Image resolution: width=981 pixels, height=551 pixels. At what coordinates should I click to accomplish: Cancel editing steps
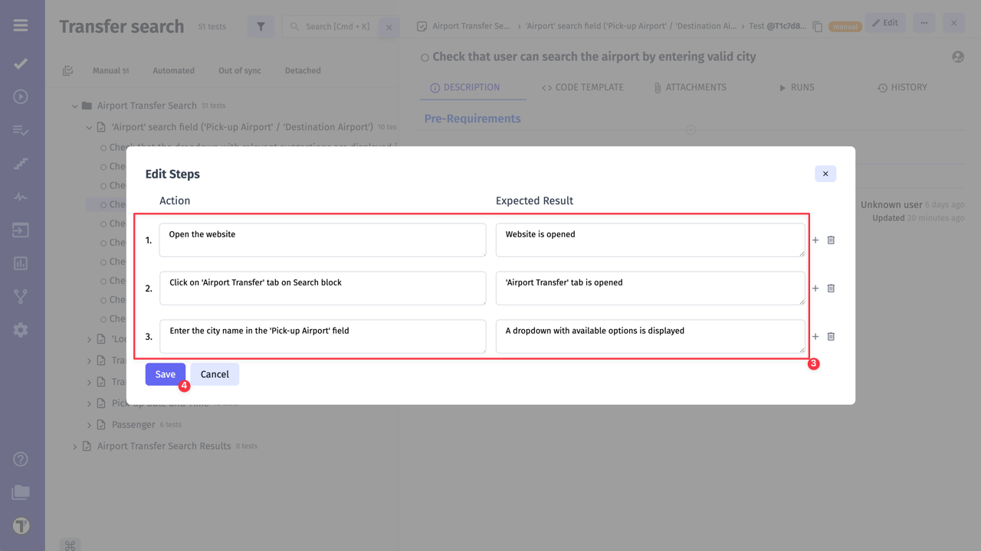(215, 374)
